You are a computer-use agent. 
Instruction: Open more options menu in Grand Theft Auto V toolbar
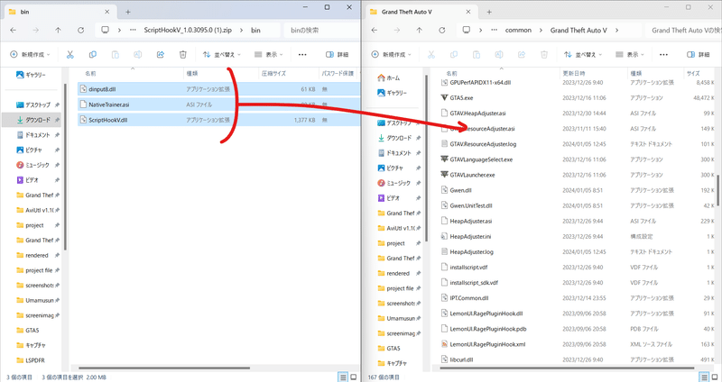pyautogui.click(x=663, y=55)
